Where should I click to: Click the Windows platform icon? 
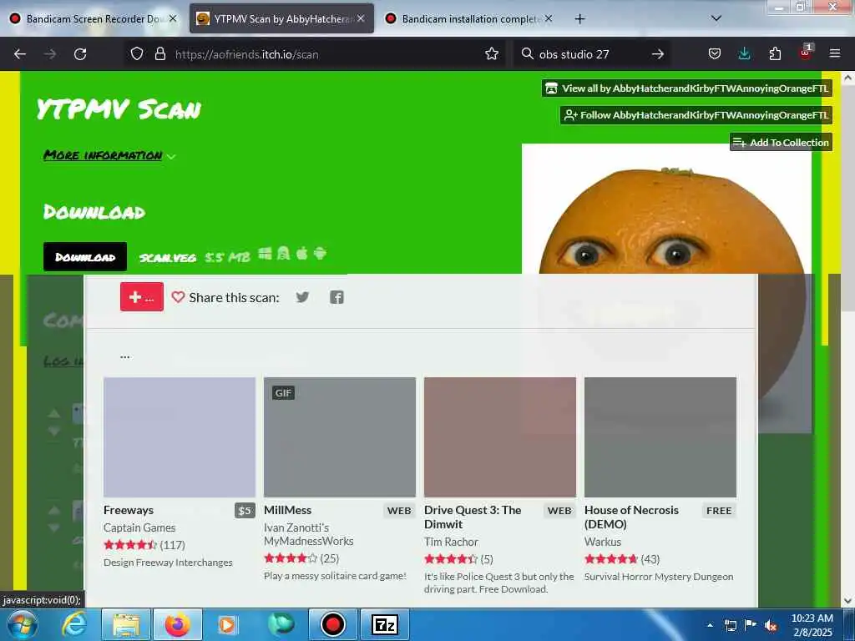(265, 254)
